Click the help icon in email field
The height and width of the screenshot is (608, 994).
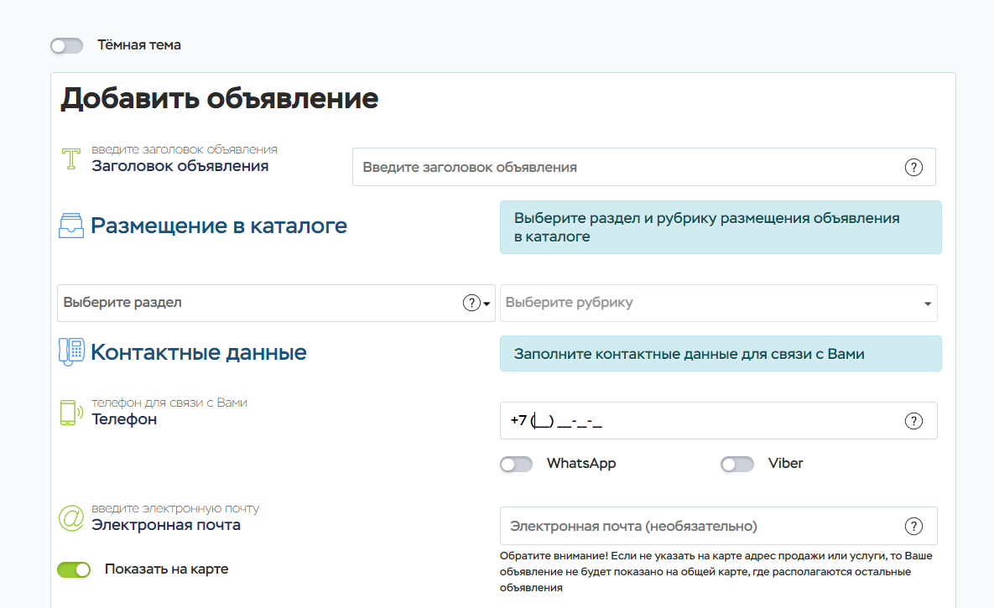click(913, 526)
